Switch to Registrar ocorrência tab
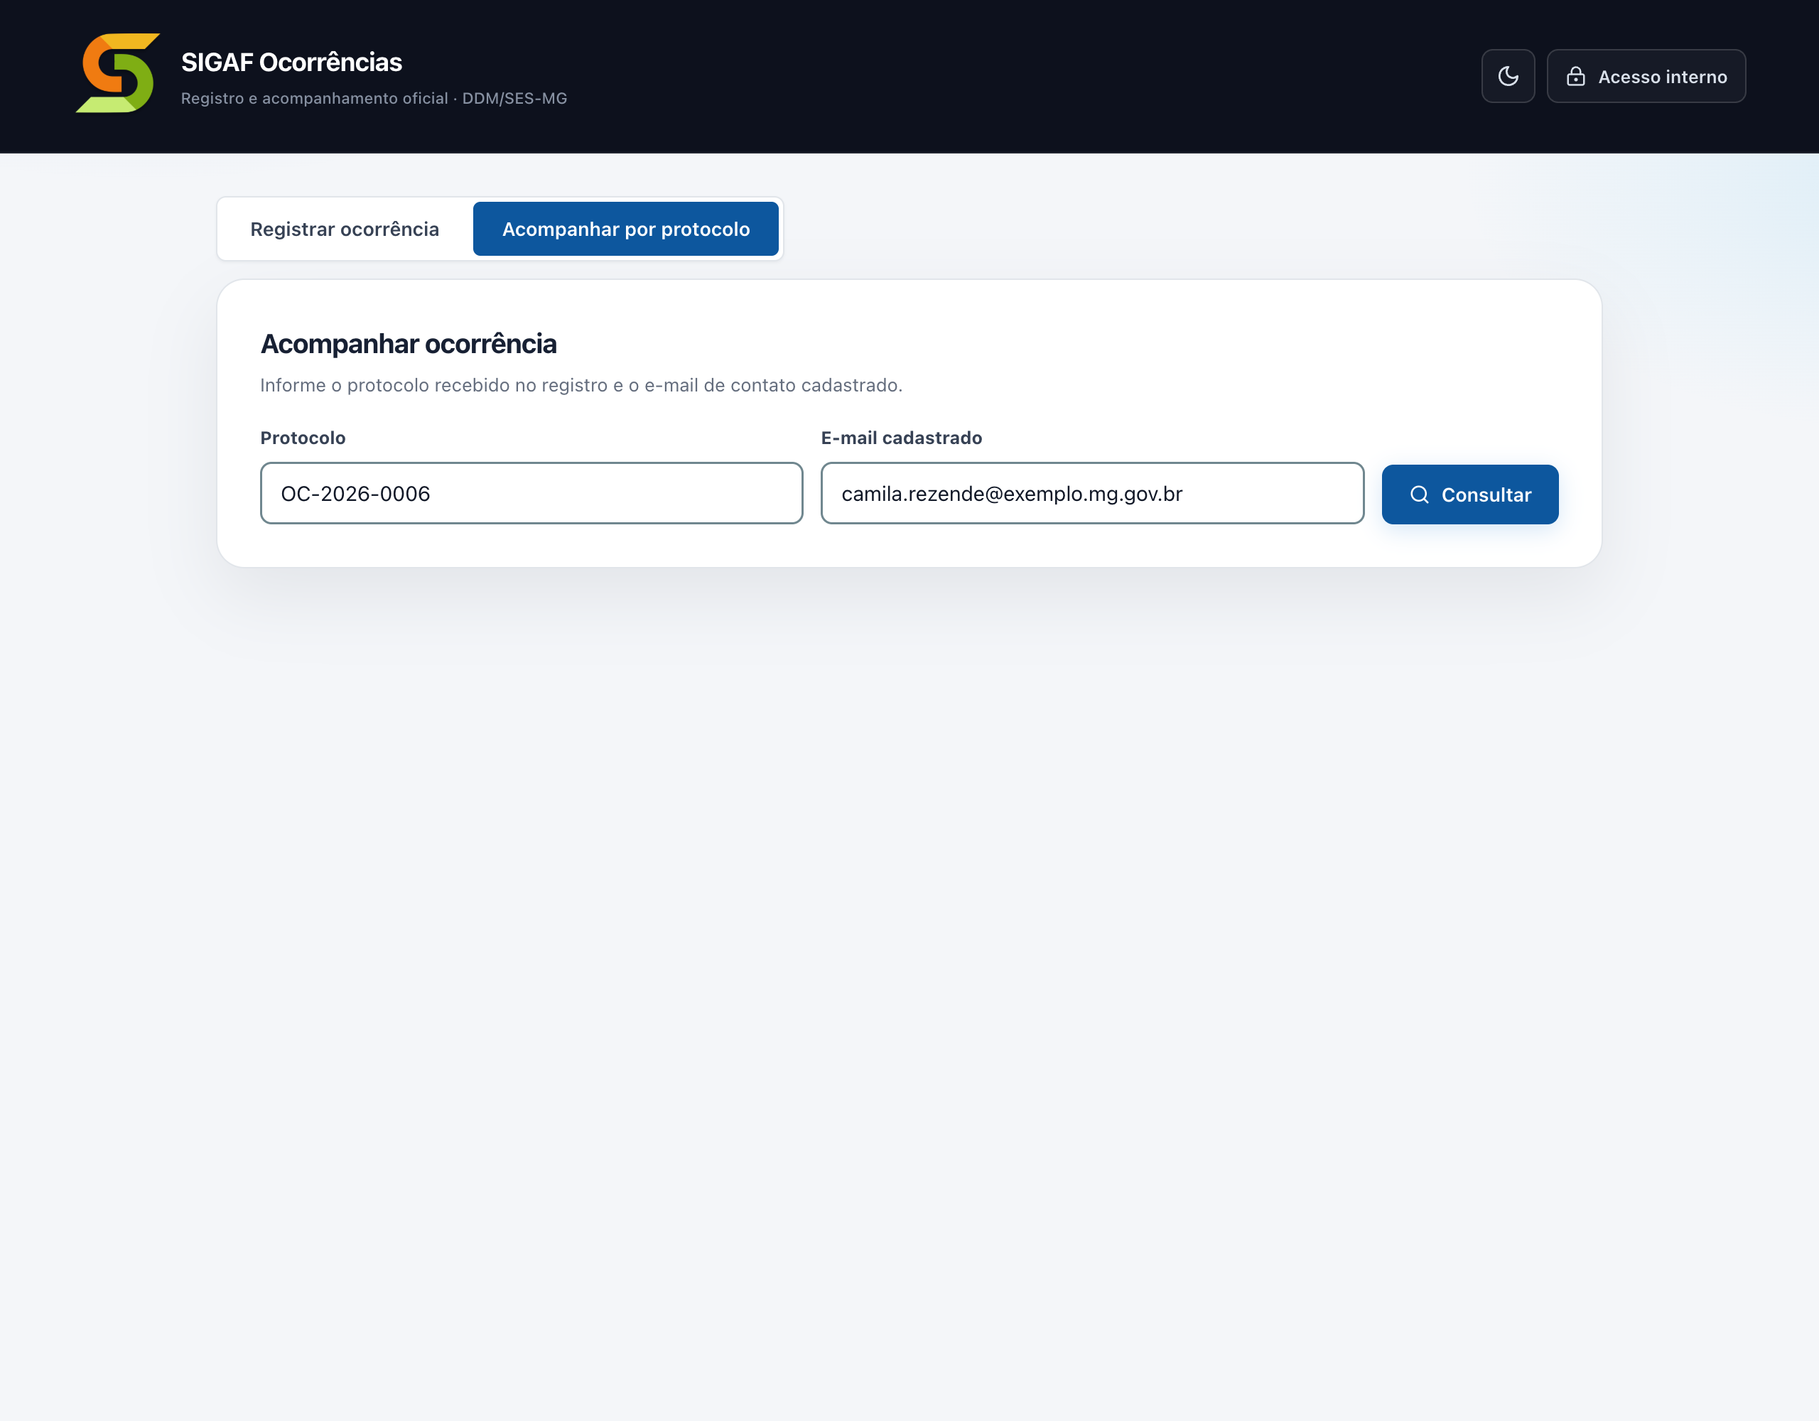 pos(345,229)
